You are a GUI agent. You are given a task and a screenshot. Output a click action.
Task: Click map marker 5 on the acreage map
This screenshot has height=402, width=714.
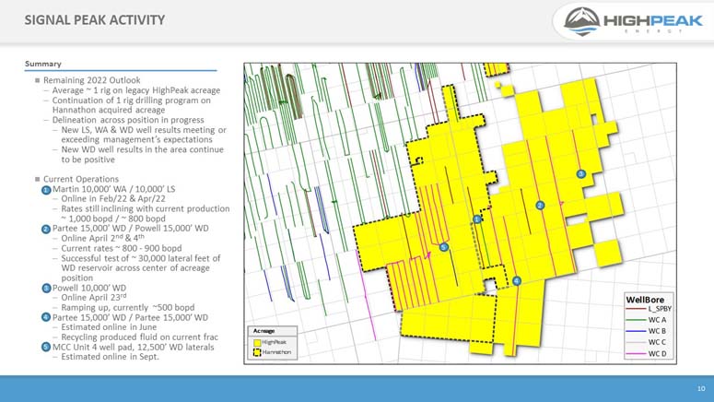pyautogui.click(x=444, y=247)
